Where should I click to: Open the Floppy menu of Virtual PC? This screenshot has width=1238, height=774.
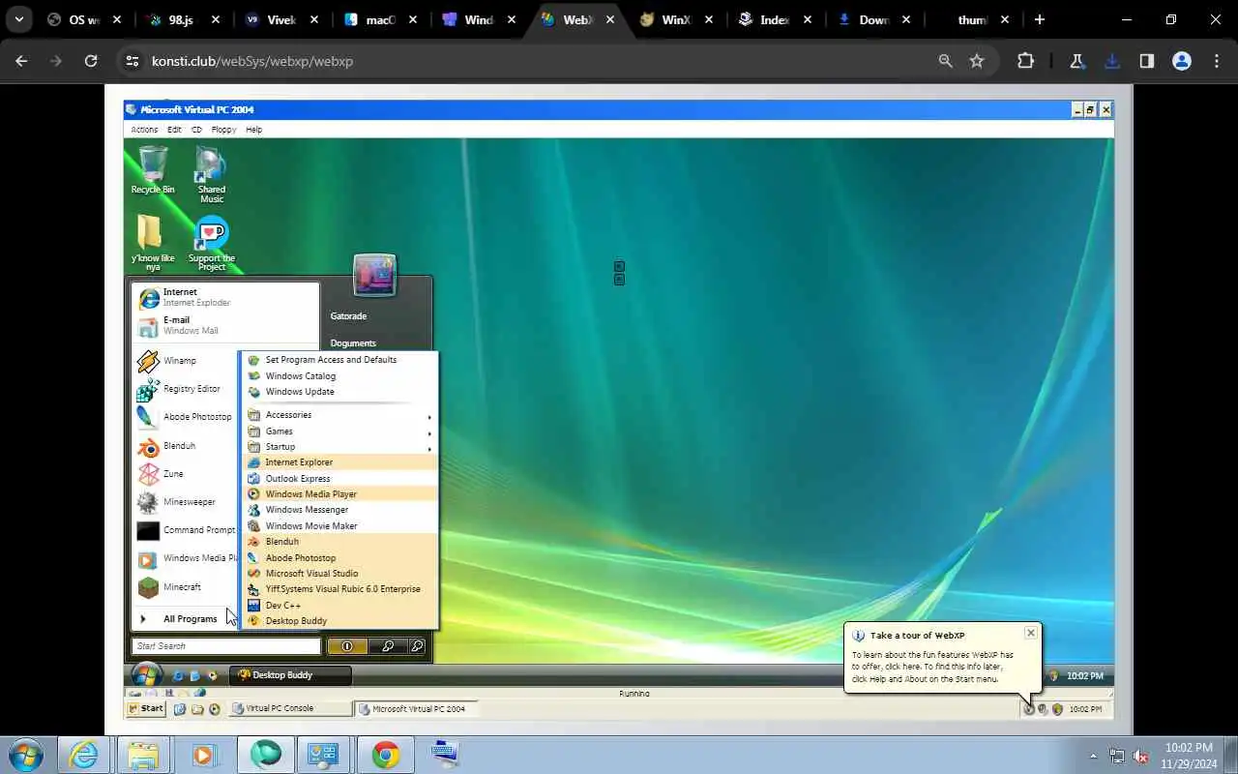tap(223, 130)
